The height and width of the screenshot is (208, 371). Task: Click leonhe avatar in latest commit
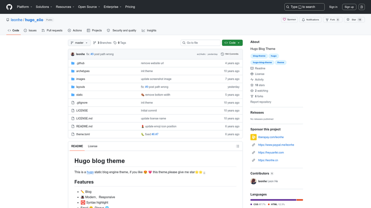tap(73, 54)
